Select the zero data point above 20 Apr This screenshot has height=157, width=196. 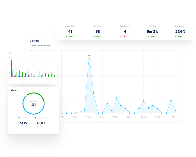tap(130, 113)
